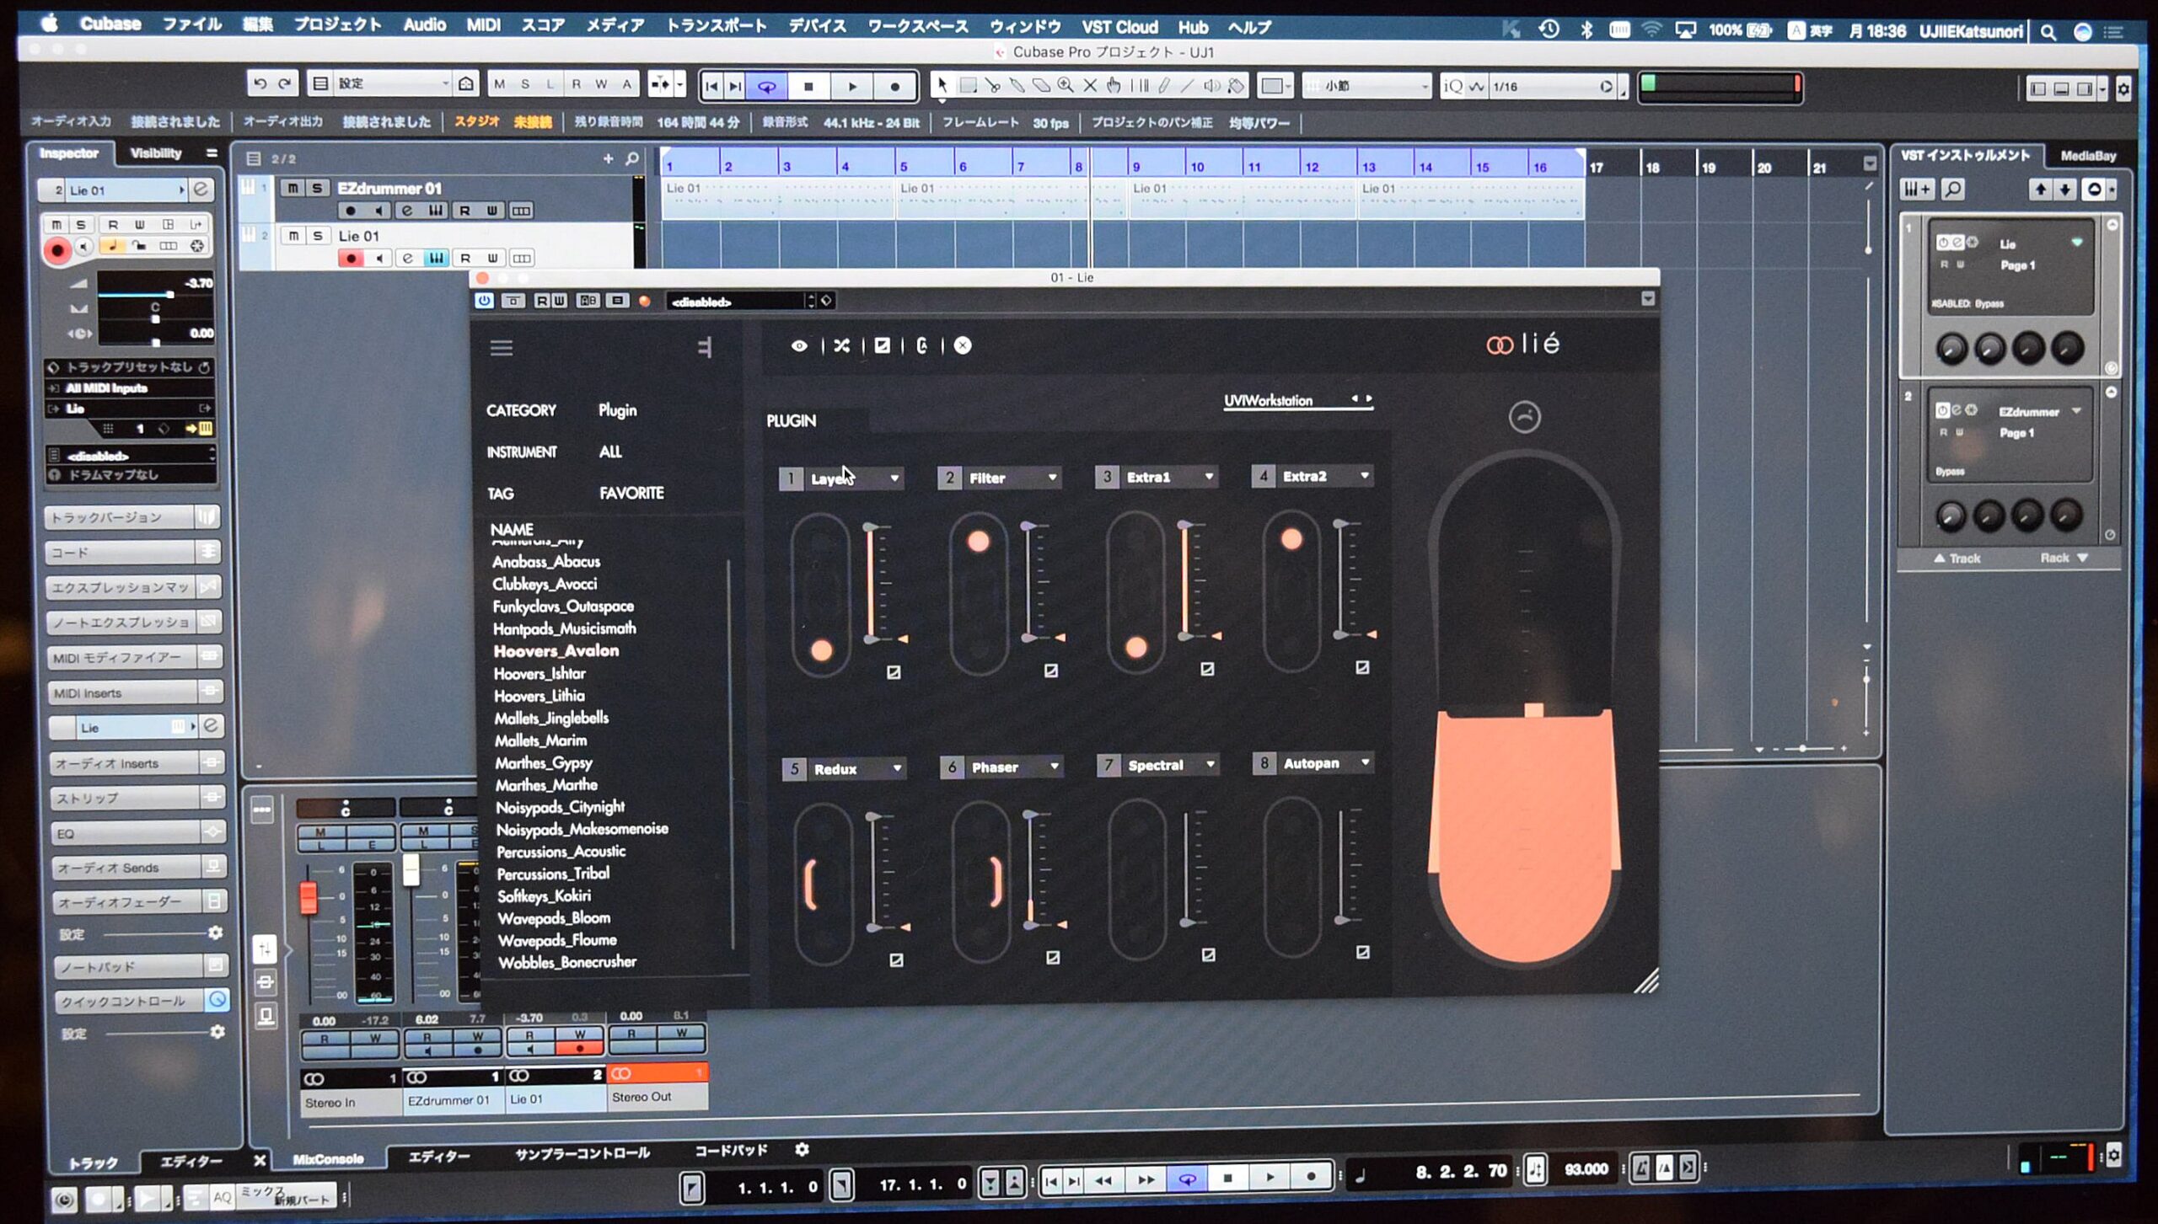The width and height of the screenshot is (2158, 1224).
Task: Click the Play button in top transport
Action: point(852,86)
